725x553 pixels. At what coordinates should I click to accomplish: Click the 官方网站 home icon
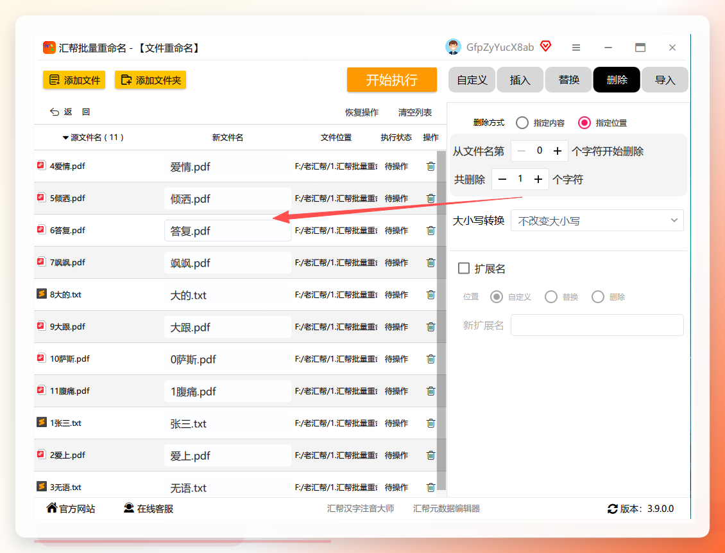[52, 507]
